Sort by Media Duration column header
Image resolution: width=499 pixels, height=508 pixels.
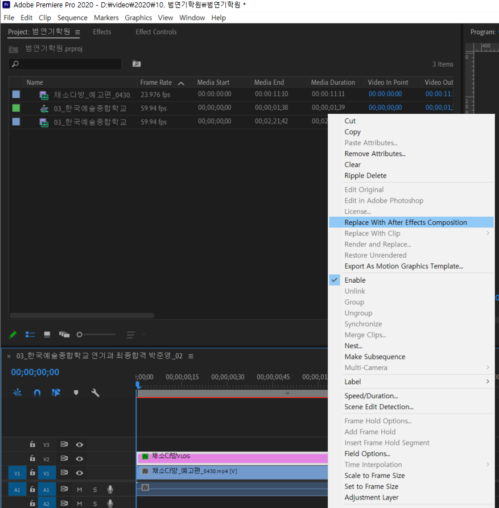pyautogui.click(x=333, y=82)
